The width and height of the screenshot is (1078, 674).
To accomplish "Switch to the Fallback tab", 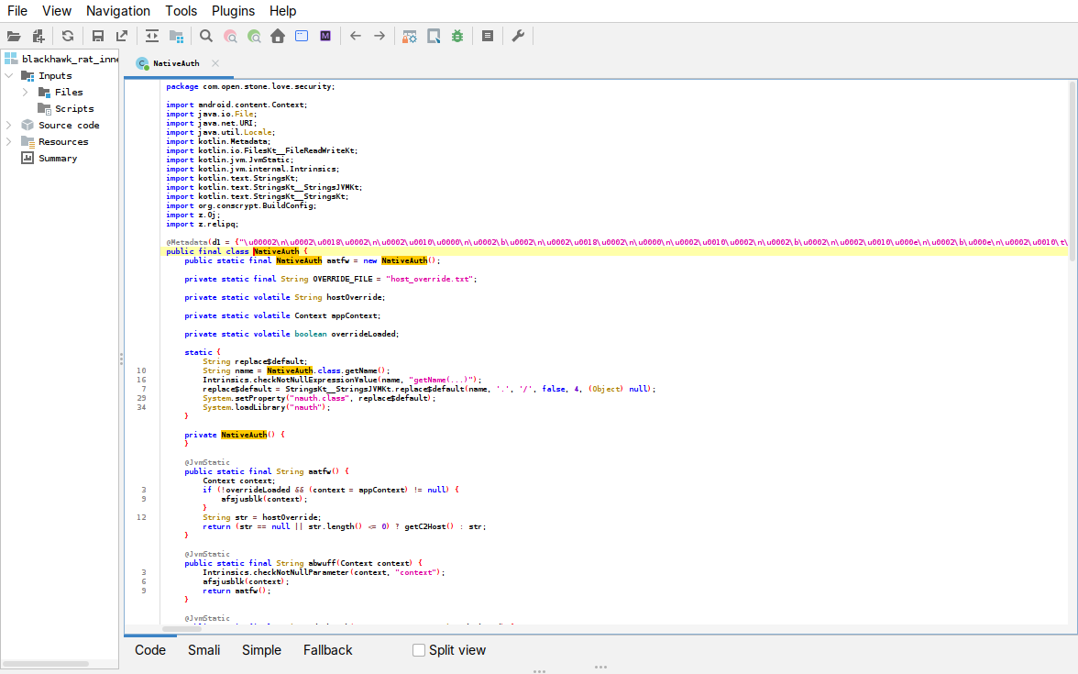I will coord(328,650).
